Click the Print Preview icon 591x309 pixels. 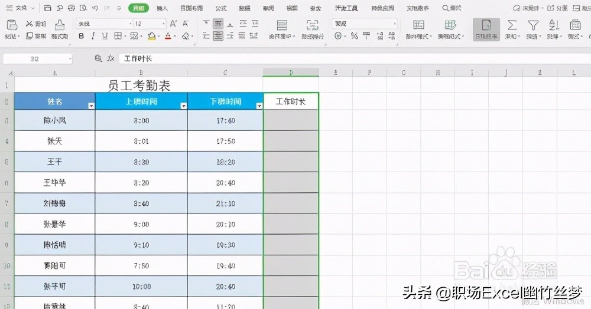[x=83, y=8]
